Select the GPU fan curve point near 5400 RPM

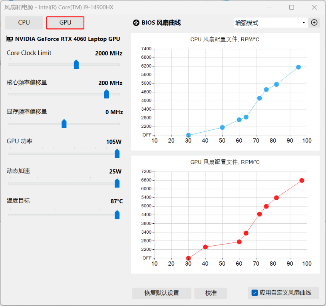click(276, 198)
